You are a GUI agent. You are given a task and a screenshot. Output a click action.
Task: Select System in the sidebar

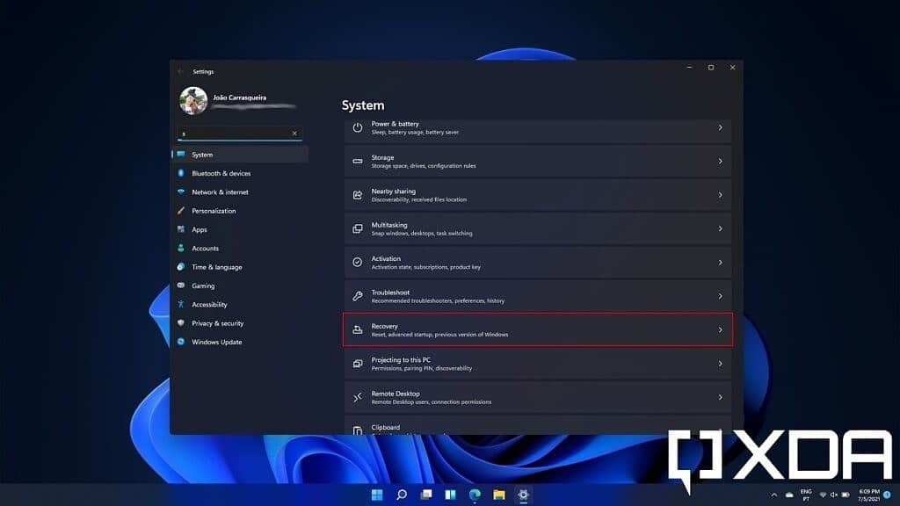(x=240, y=155)
